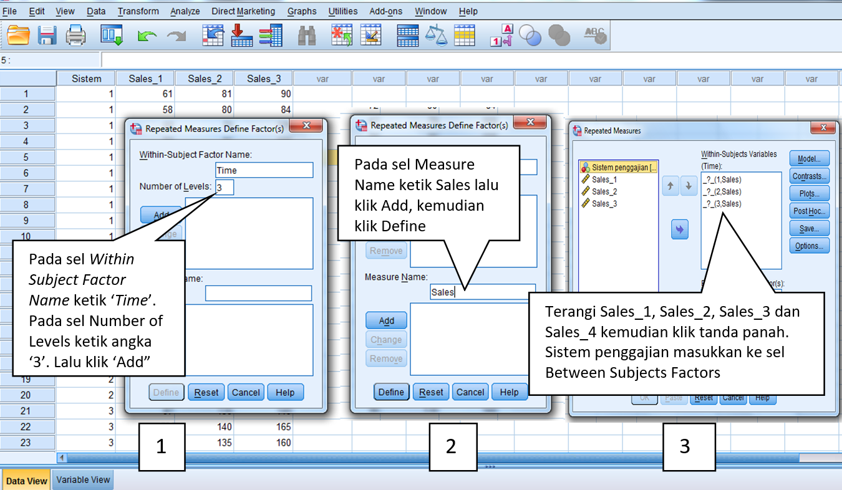The height and width of the screenshot is (490, 842).
Task: Select Sales_2 in the variable list
Action: [x=604, y=191]
